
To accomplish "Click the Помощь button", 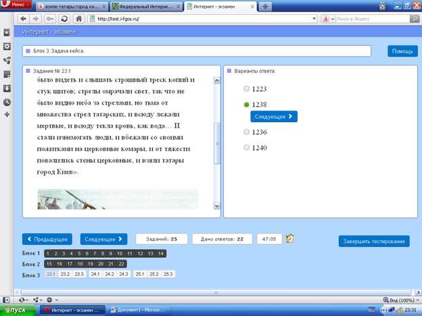I will (402, 51).
